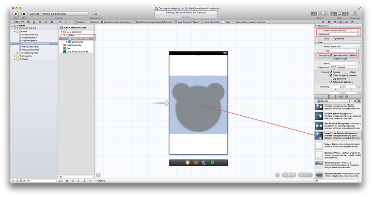
Task: Toggle User Interaction Enabled checkbox
Action: click(331, 55)
